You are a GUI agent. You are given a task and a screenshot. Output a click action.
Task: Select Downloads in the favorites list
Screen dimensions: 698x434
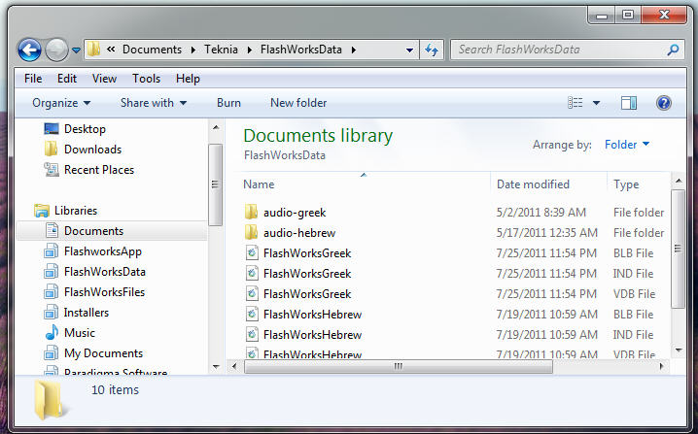[x=92, y=150]
